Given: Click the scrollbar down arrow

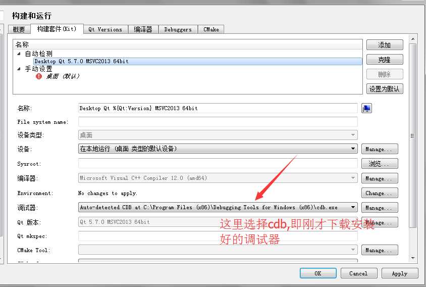Looking at the screenshot, I should coord(413,258).
